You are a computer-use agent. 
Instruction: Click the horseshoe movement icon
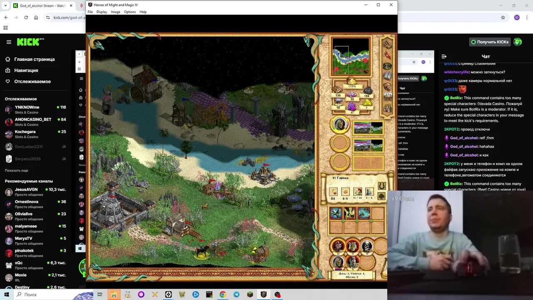point(381,186)
